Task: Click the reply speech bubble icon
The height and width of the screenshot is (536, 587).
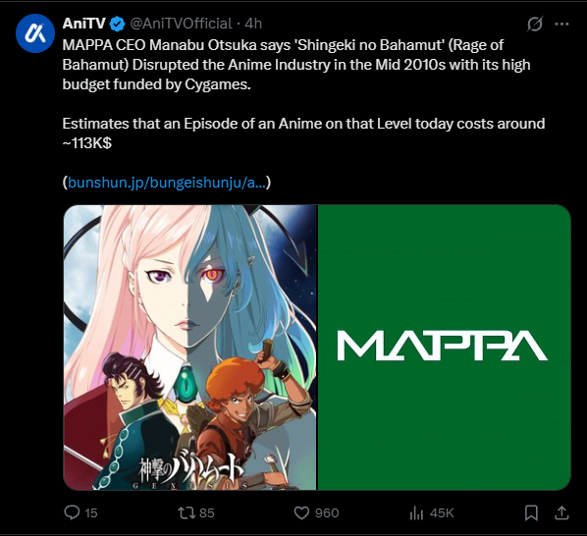Action: [x=72, y=512]
